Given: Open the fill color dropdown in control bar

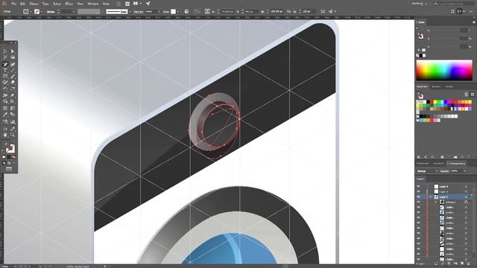Looking at the screenshot, I should (31, 12).
